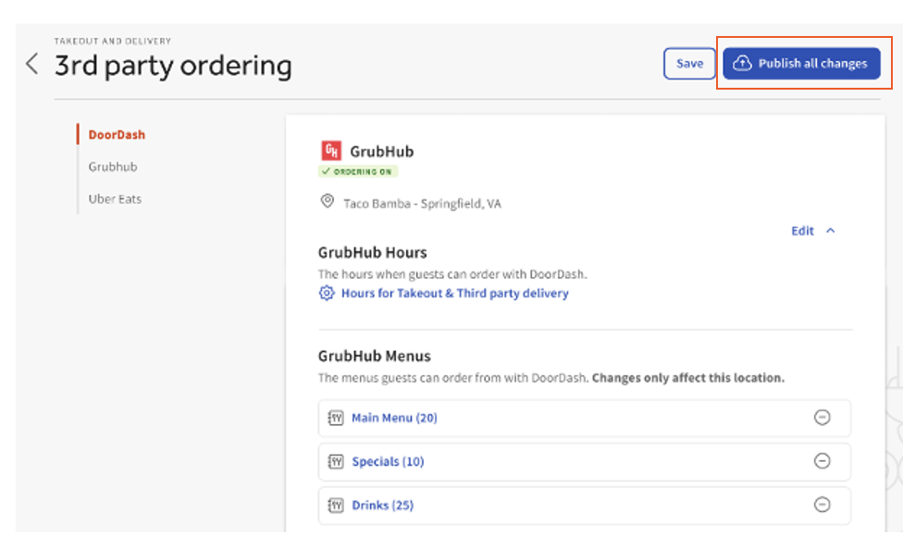
Task: Click the menu icon beside Main Menu
Action: tap(335, 418)
